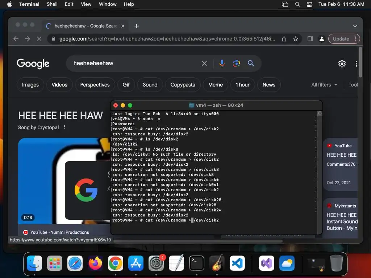The height and width of the screenshot is (278, 371).
Task: Open App Store from the Dock
Action: tap(136, 263)
